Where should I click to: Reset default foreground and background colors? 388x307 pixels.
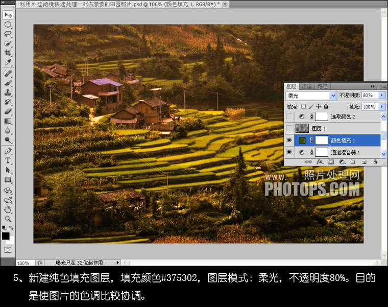tap(4, 227)
